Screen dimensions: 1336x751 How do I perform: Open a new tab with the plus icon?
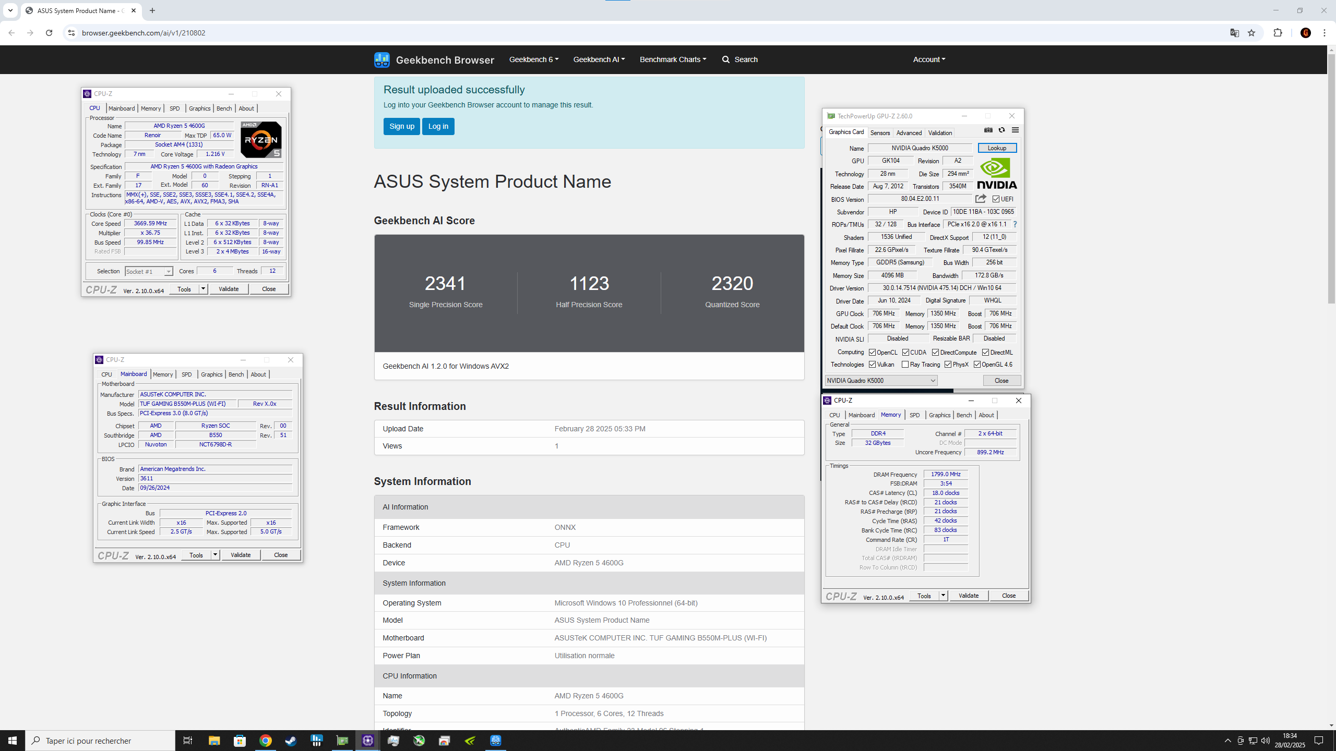point(152,10)
